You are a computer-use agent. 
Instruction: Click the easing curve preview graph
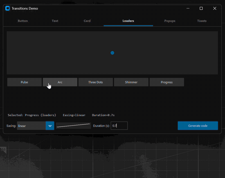(73, 126)
